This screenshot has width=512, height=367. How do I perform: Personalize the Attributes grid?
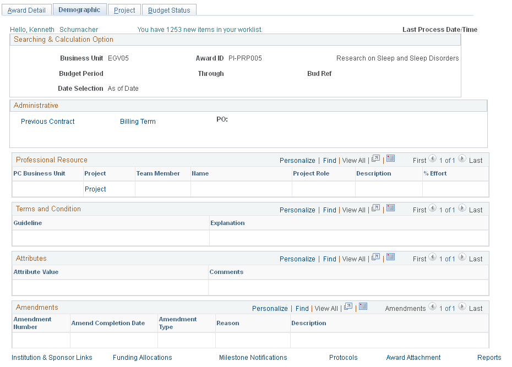coord(297,259)
